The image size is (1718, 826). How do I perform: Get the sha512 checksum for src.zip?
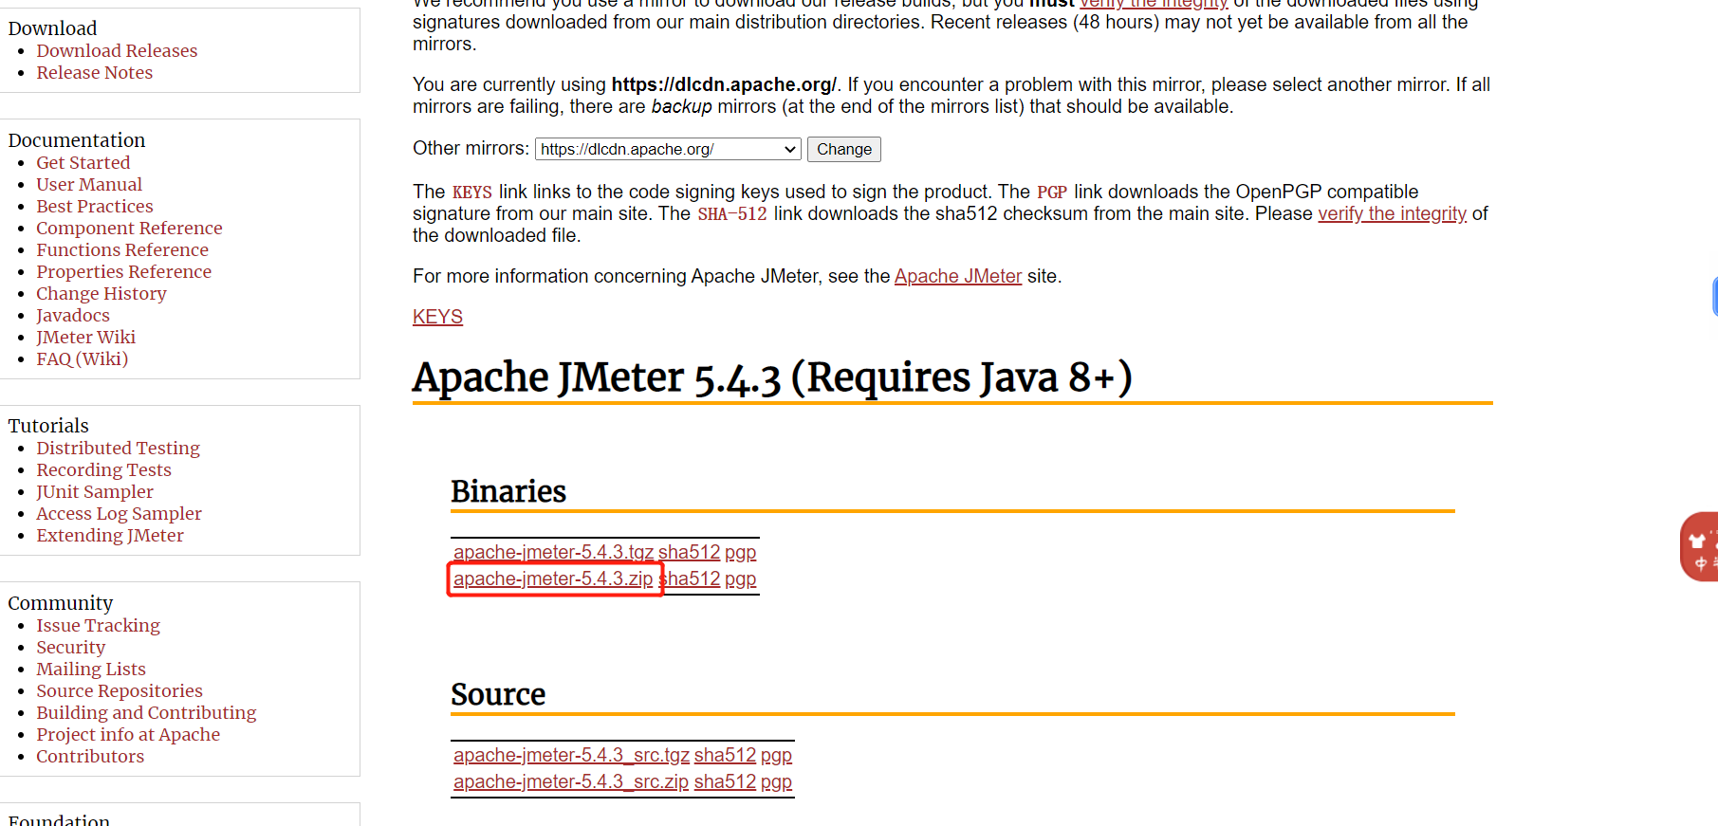(725, 781)
